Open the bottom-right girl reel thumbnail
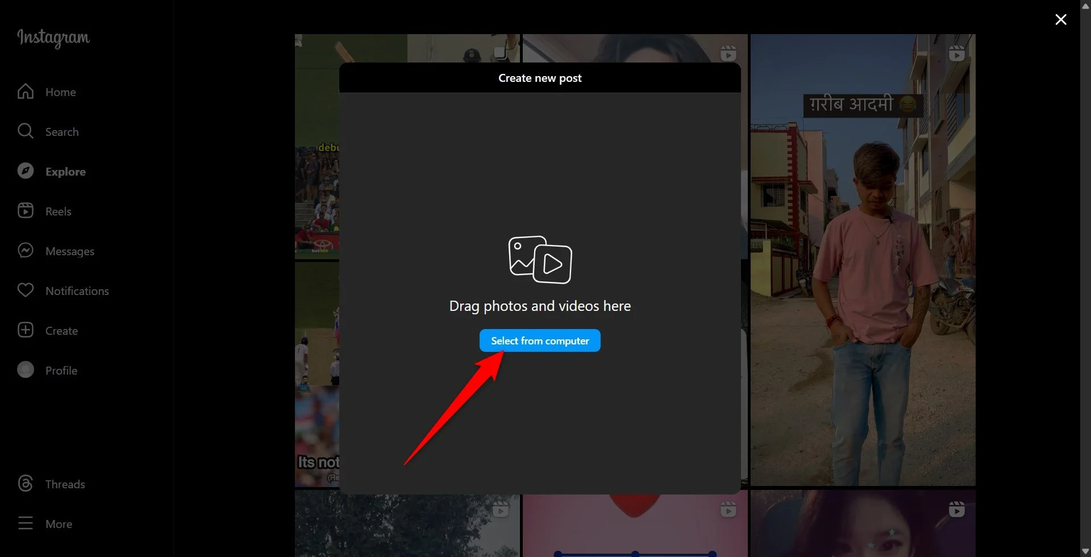1091x557 pixels. tap(863, 523)
